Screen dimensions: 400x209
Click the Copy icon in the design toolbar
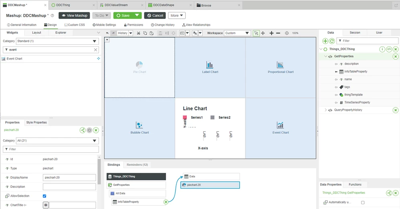(145, 33)
